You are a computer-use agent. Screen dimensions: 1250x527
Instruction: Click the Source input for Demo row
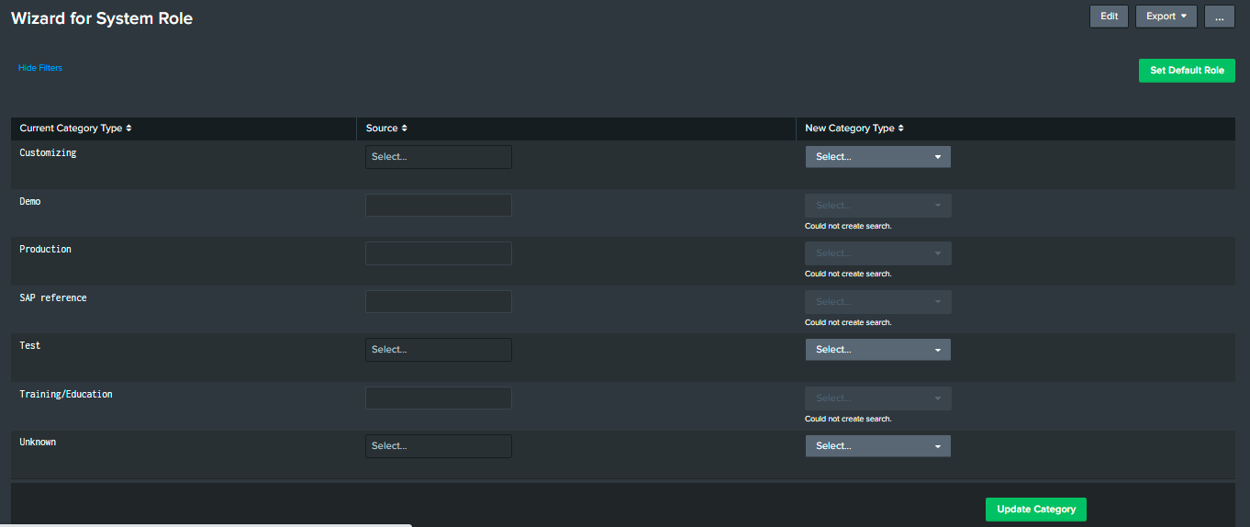(x=438, y=205)
